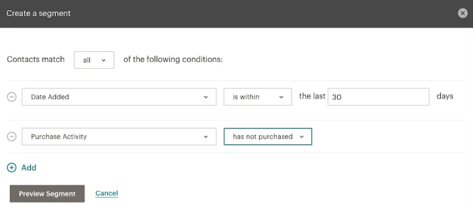Image resolution: width=473 pixels, height=210 pixels.
Task: Click the Cancel link
Action: (107, 193)
